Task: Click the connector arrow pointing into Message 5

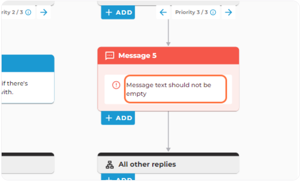Action: (168, 32)
